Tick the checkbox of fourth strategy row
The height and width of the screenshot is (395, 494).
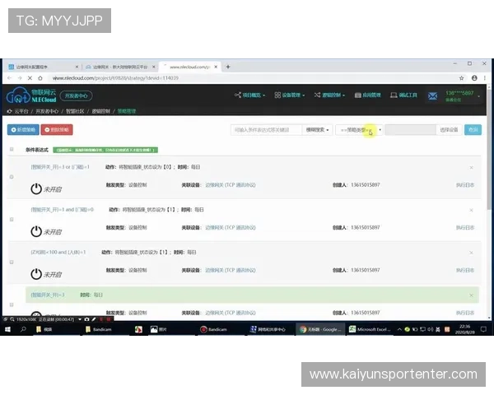(x=12, y=304)
